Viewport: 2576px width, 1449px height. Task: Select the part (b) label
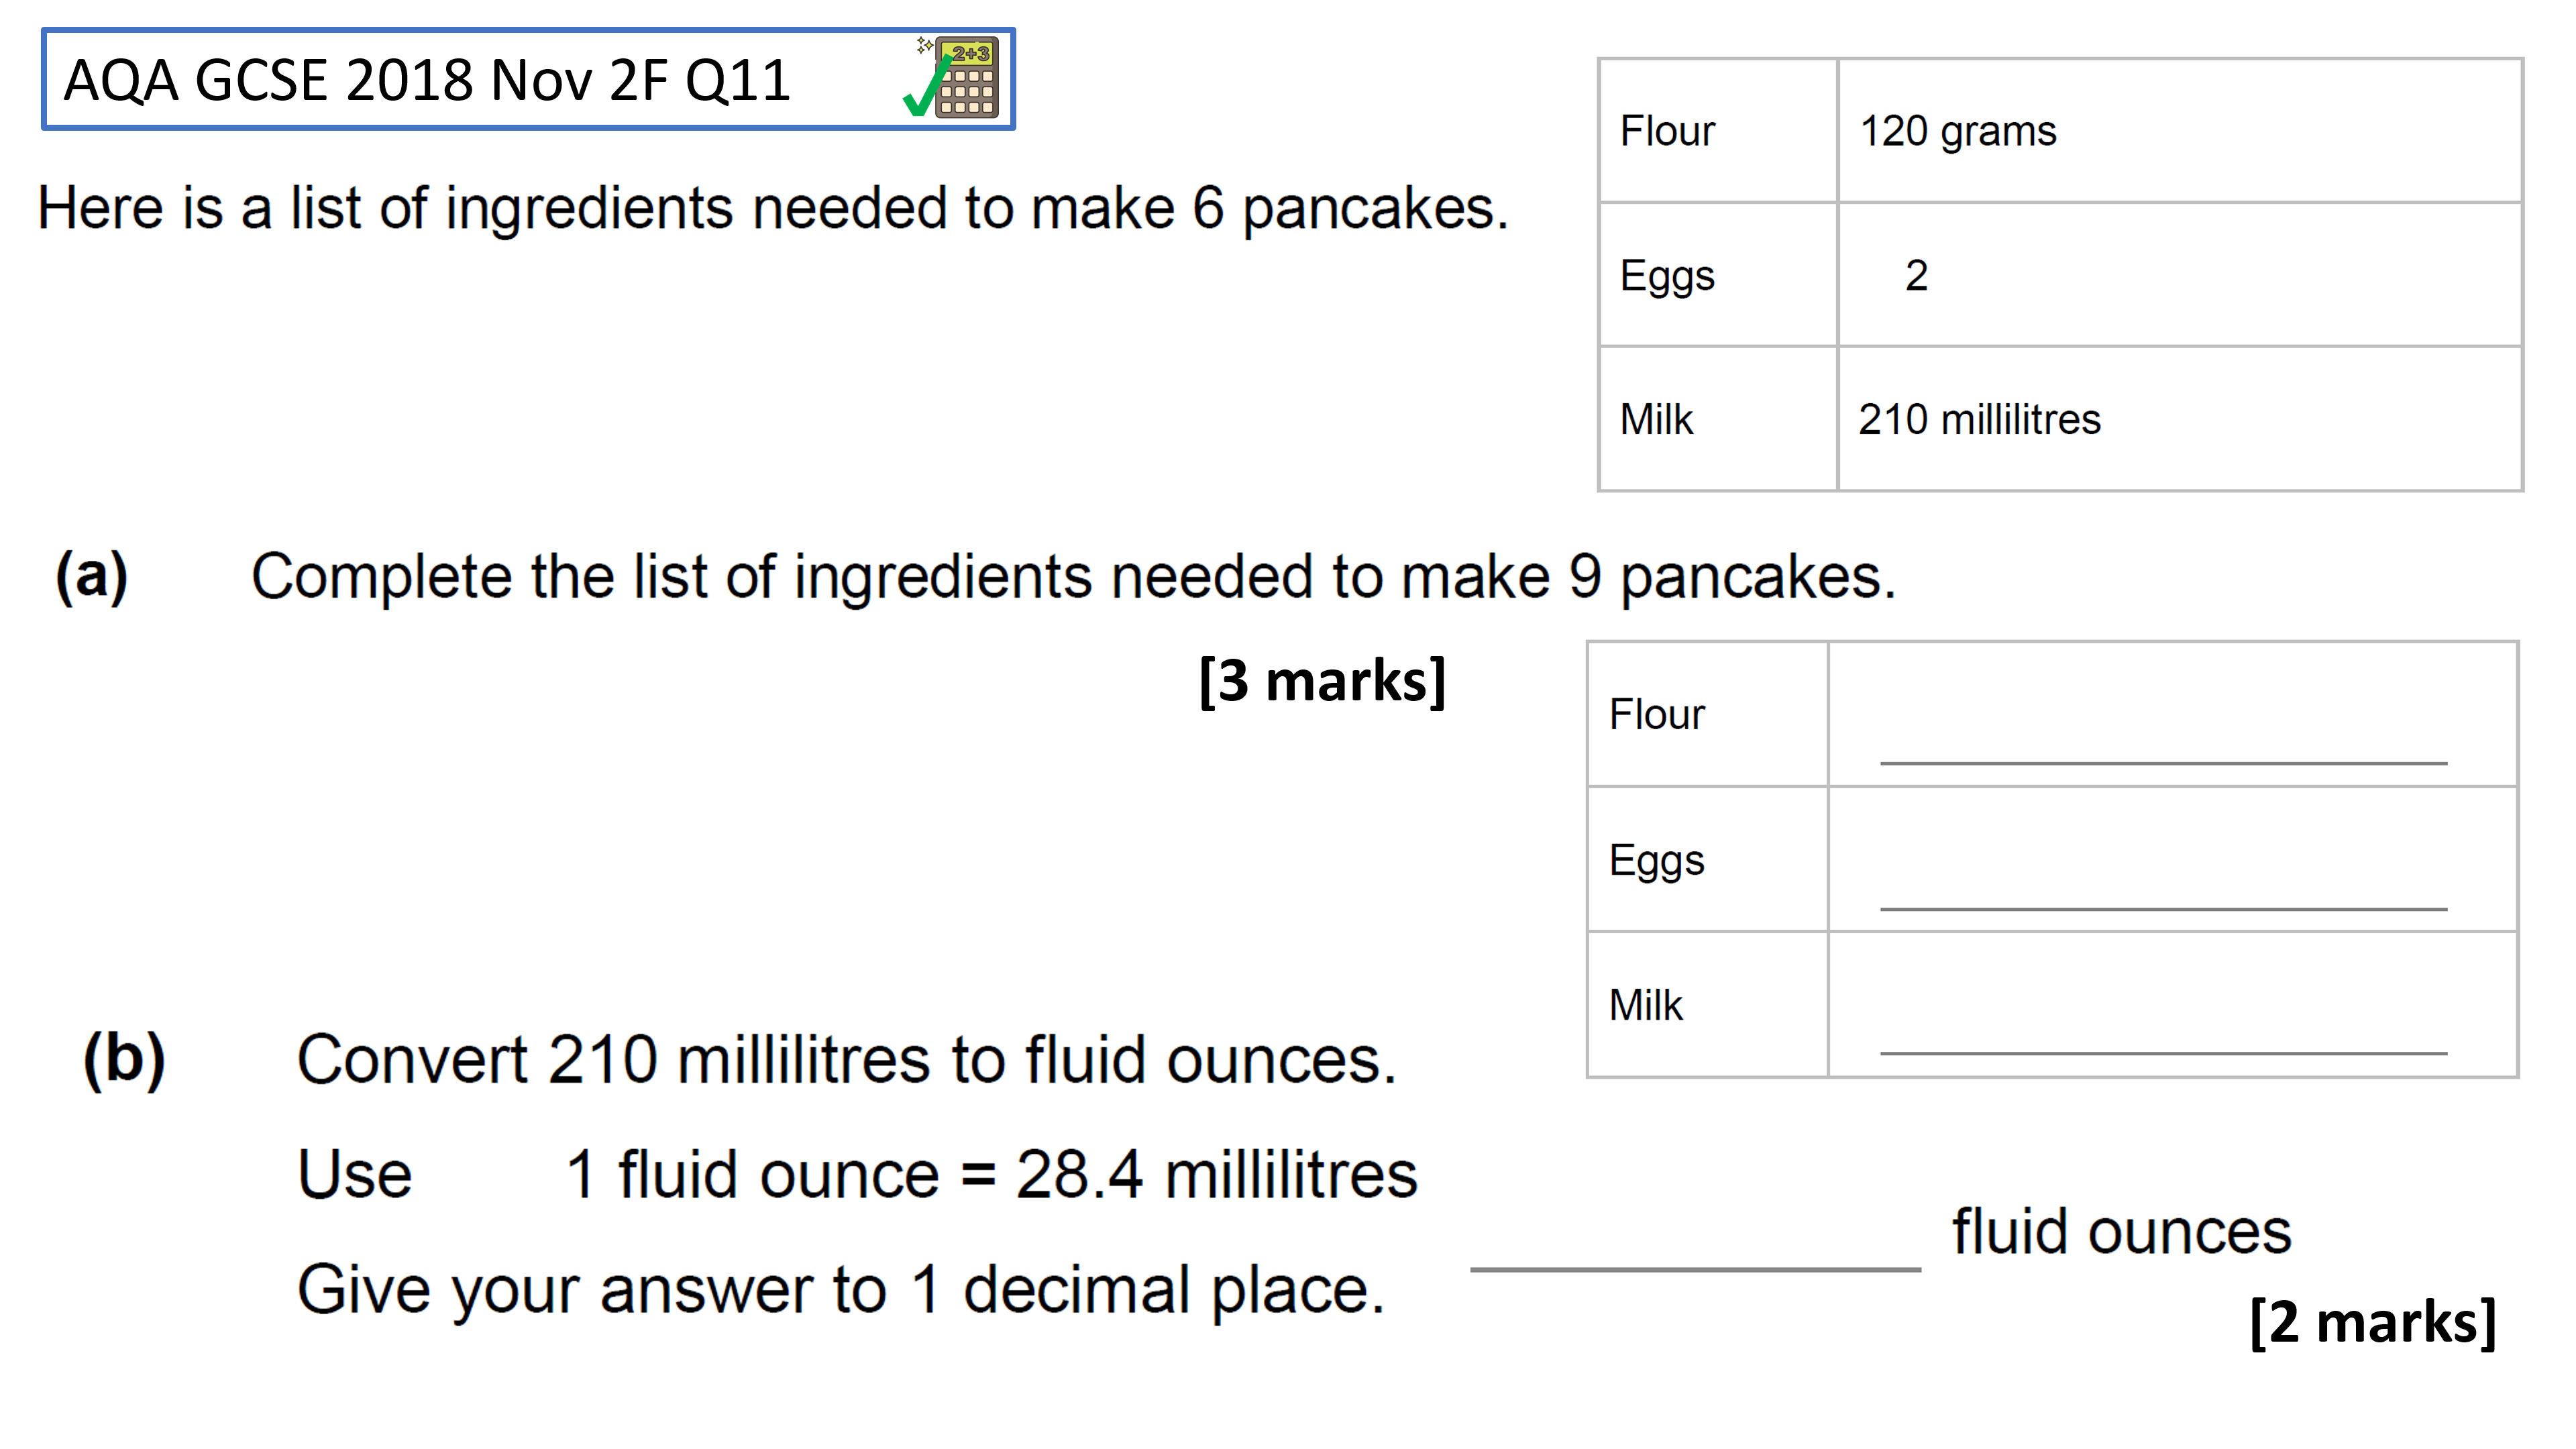point(124,1060)
